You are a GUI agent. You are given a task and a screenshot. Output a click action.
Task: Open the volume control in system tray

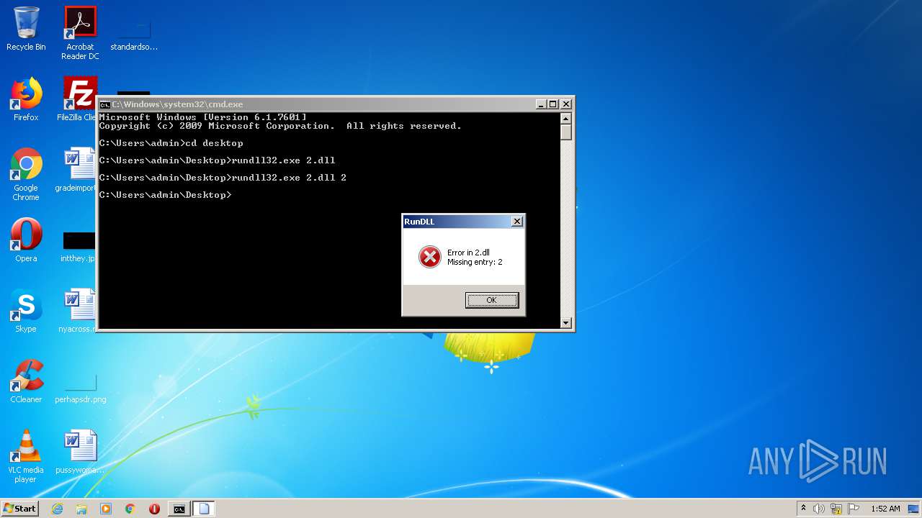[x=819, y=509]
